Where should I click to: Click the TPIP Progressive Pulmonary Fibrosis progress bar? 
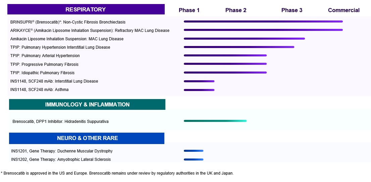point(225,64)
